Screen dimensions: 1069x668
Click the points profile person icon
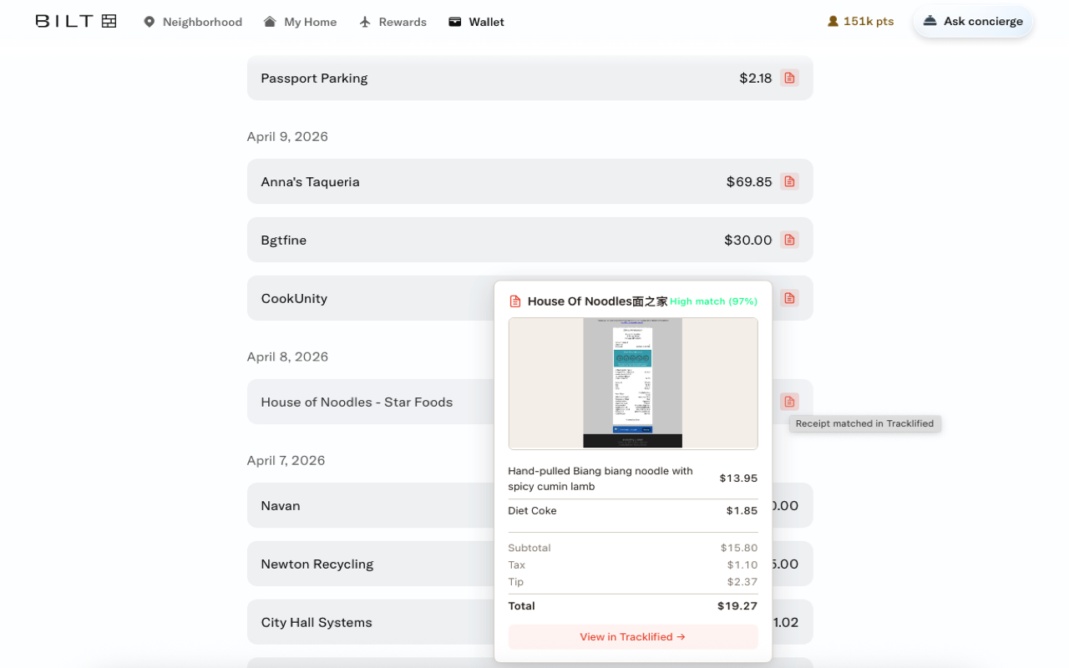pyautogui.click(x=833, y=21)
